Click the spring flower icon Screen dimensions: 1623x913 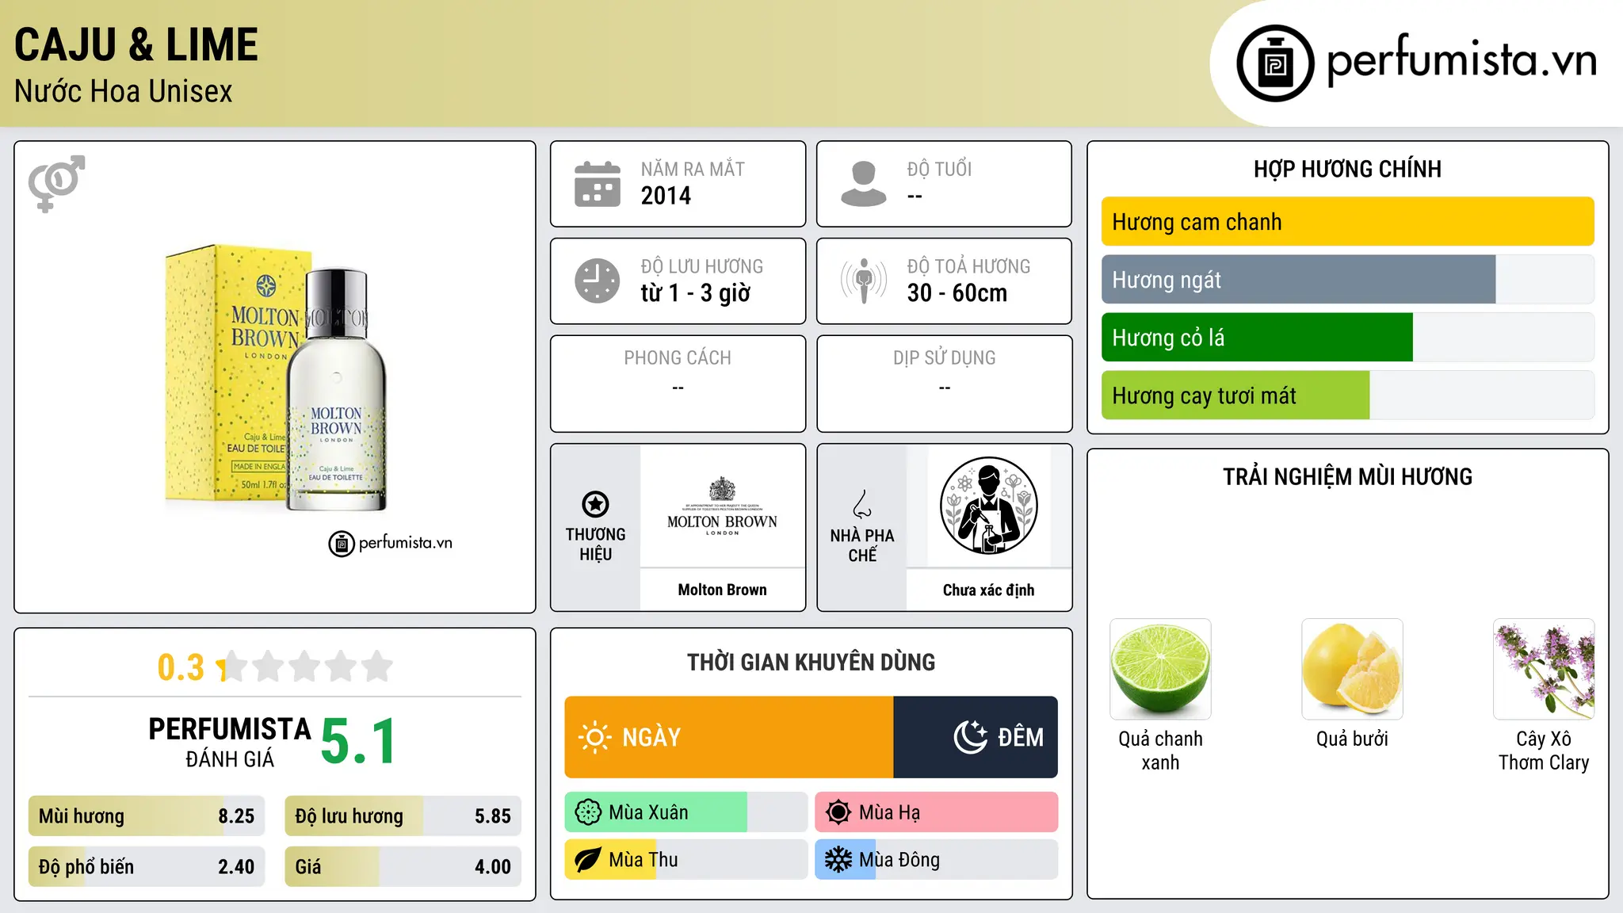coord(588,812)
